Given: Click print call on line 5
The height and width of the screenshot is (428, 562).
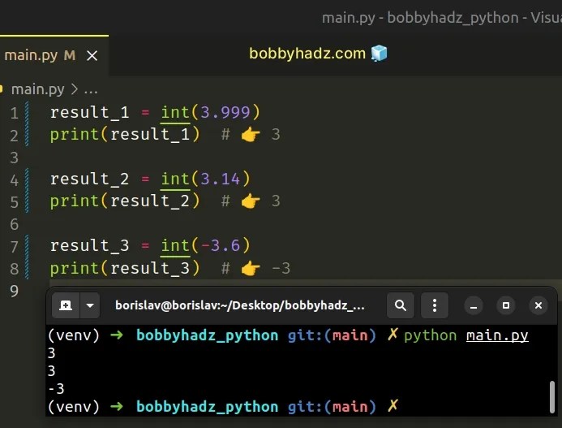Looking at the screenshot, I should [x=74, y=201].
